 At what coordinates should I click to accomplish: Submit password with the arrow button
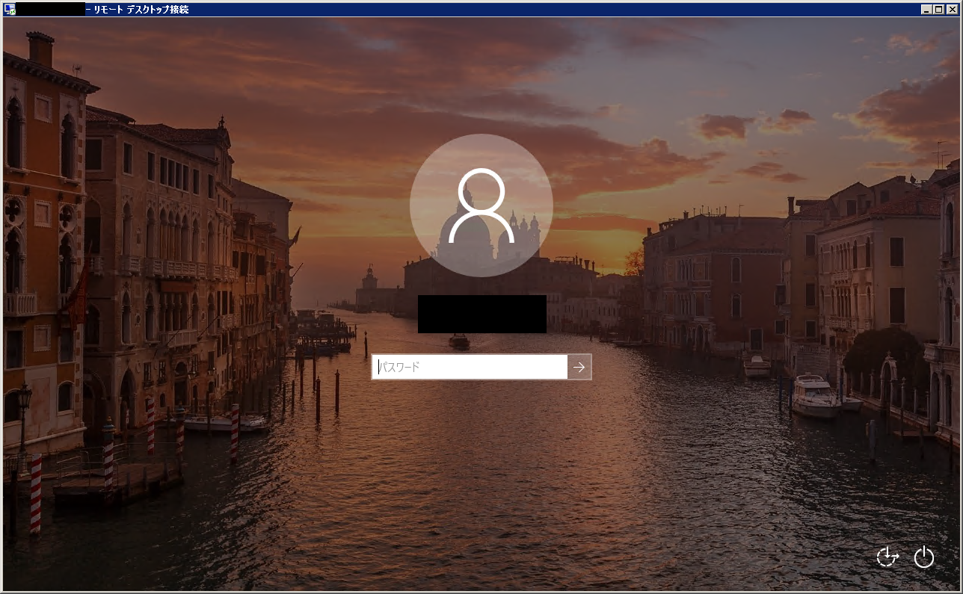(x=579, y=367)
